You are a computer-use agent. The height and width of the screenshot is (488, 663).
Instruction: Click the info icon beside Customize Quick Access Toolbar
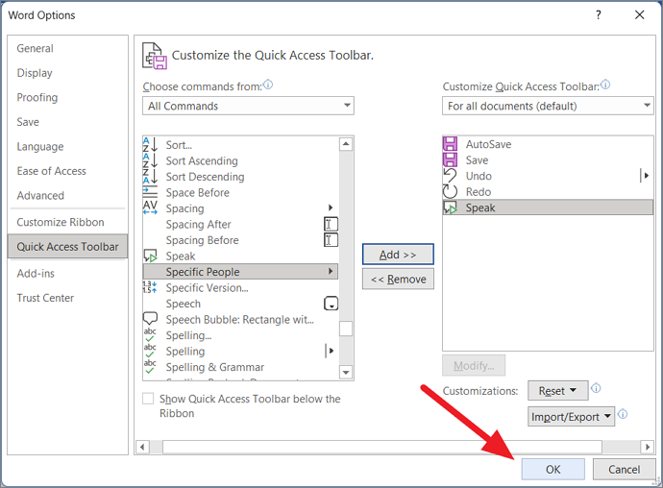[x=605, y=85]
